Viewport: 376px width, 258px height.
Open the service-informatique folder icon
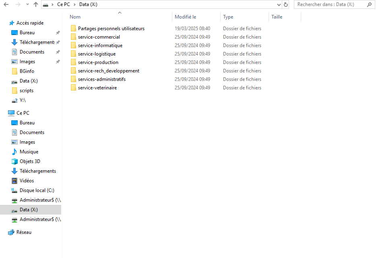point(73,45)
